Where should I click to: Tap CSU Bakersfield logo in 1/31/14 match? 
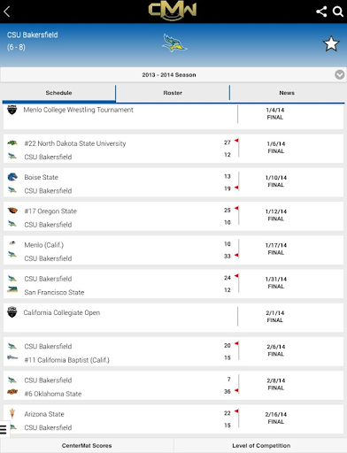tap(12, 278)
